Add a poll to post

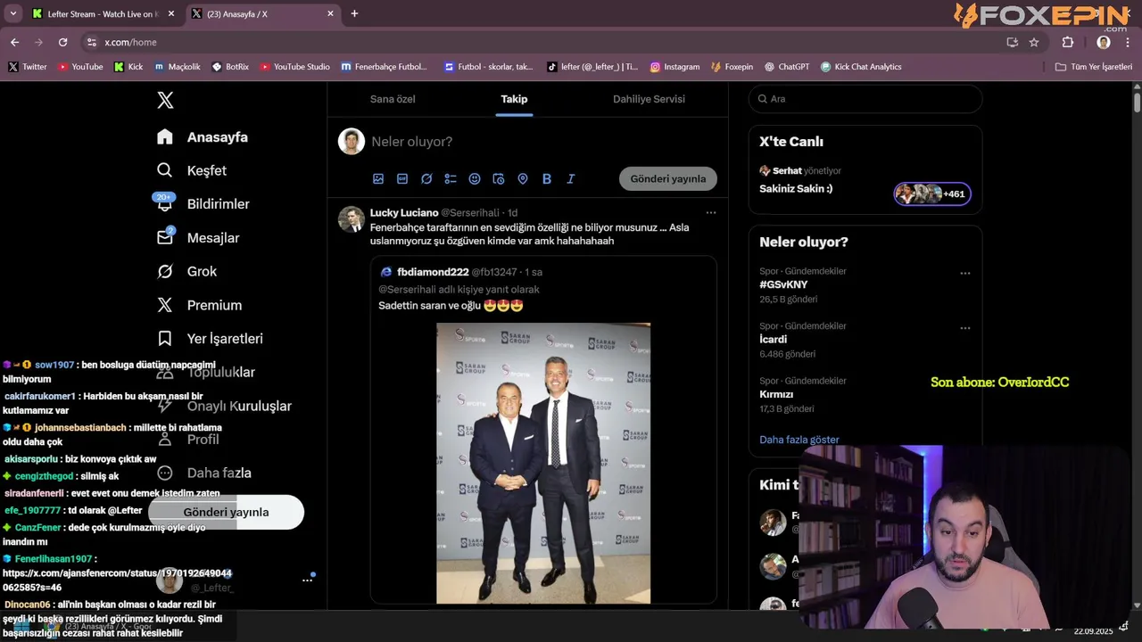click(451, 178)
